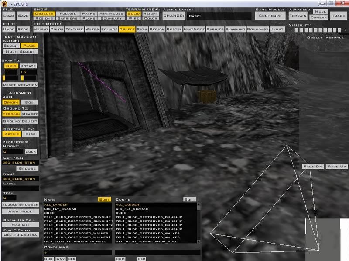Image resolution: width=349 pixels, height=261 pixels.
Task: Switch to Water edit mode
Action: [x=92, y=29]
